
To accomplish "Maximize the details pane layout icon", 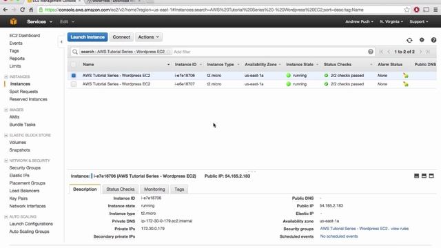I will click(x=431, y=176).
